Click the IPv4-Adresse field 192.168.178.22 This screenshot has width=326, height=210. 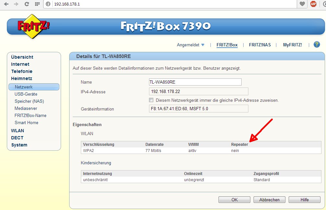198,91
